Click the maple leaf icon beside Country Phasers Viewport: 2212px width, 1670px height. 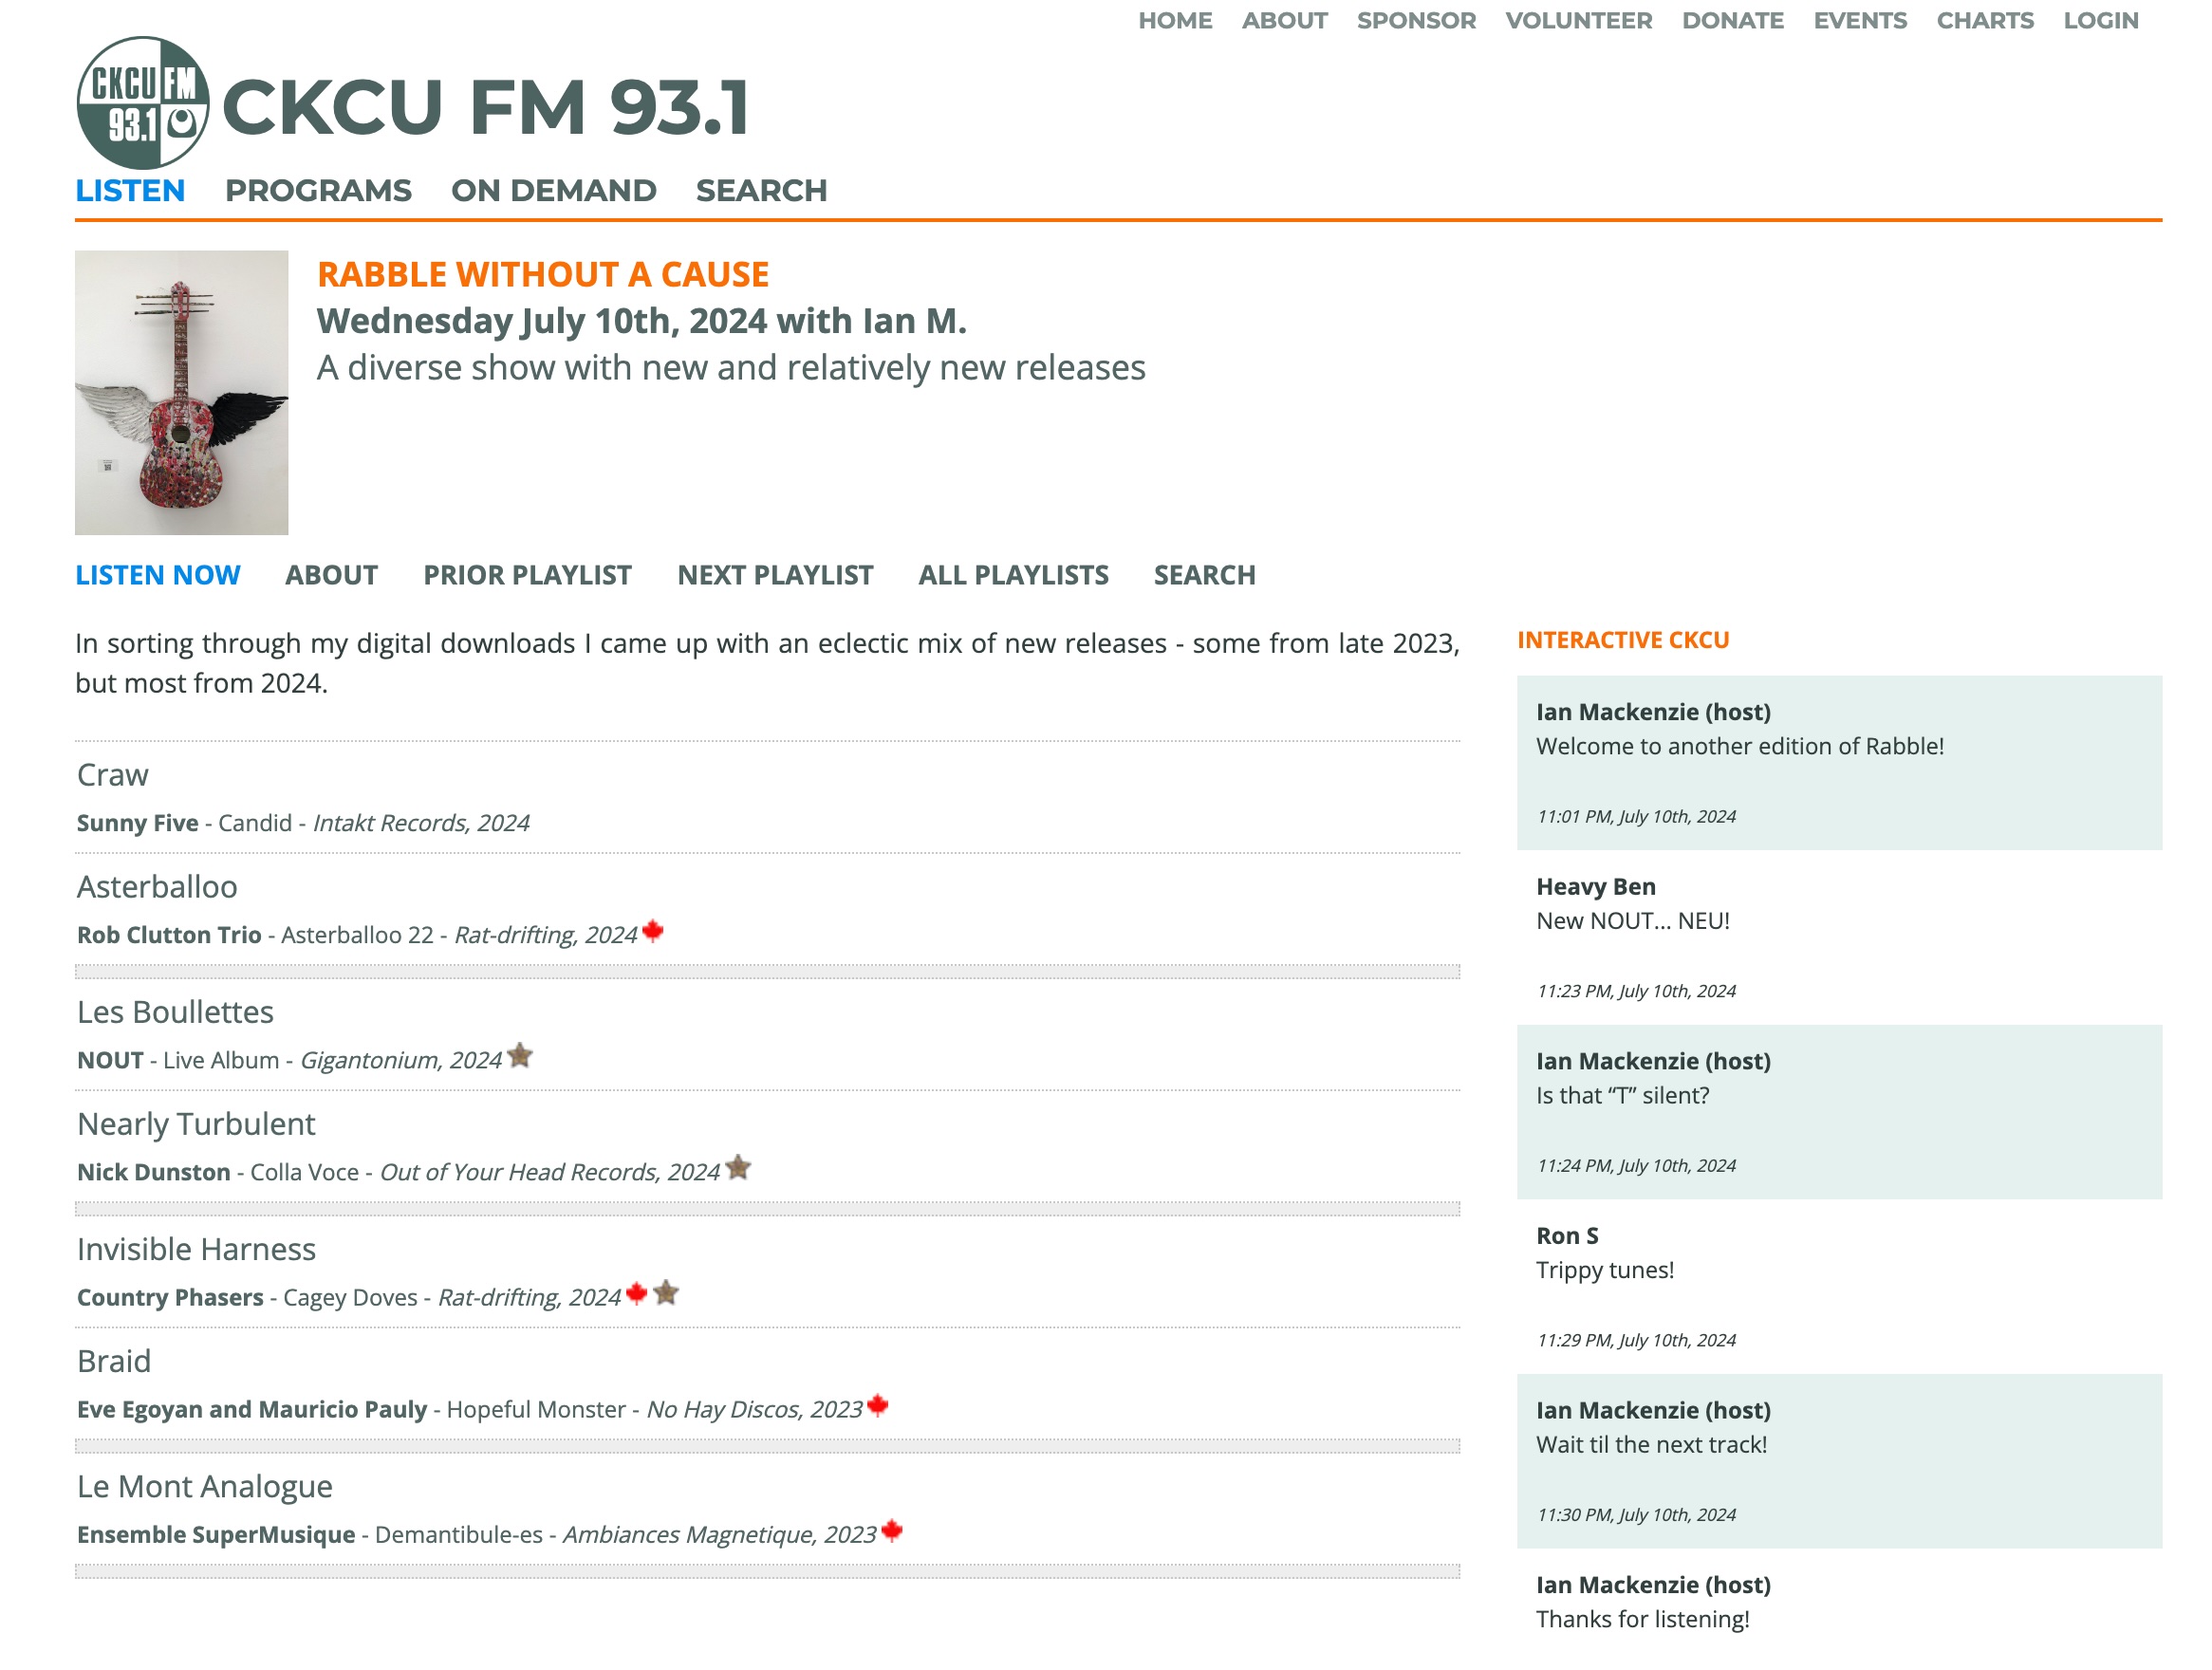coord(637,1293)
